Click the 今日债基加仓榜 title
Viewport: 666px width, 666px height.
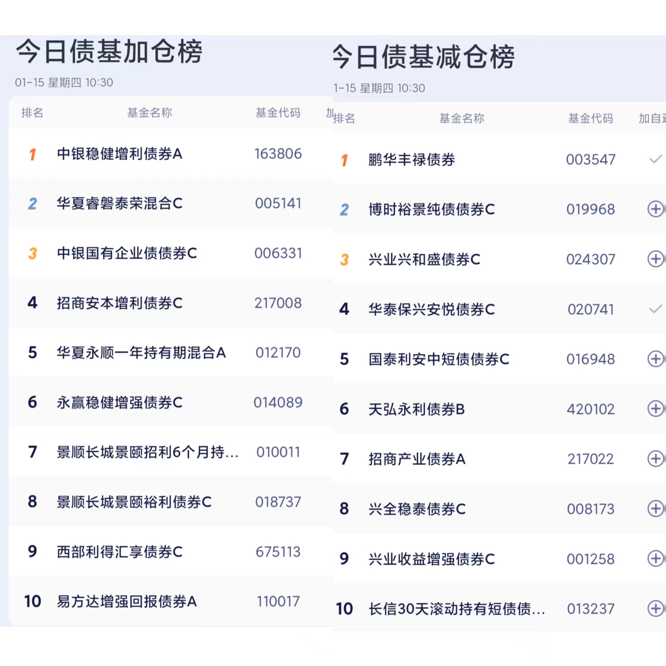pos(109,52)
